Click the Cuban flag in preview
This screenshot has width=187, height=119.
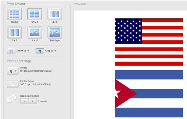(149, 94)
